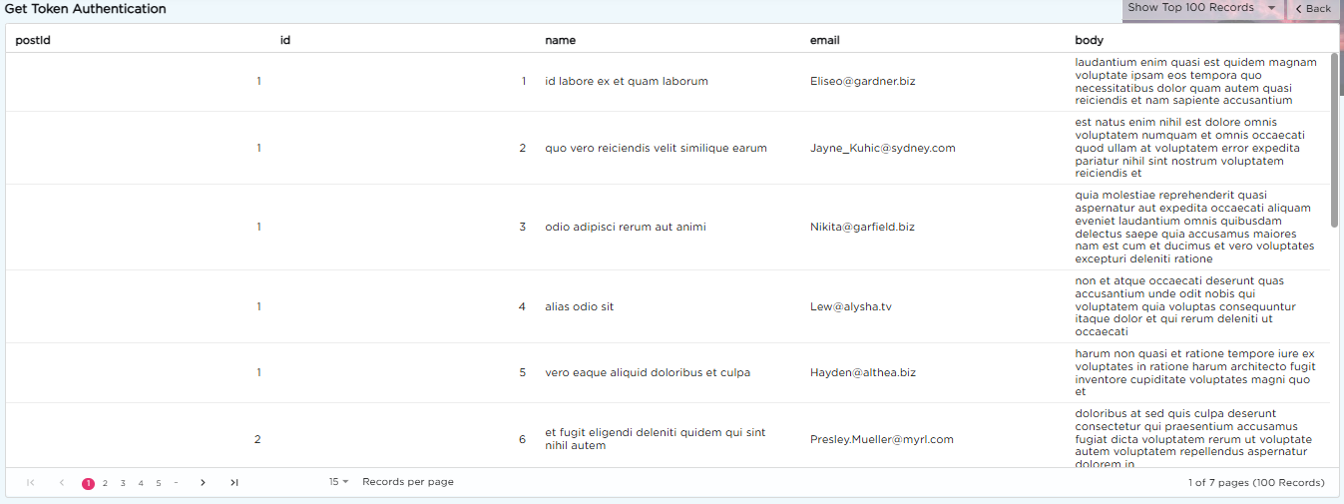The image size is (1344, 504).
Task: Jump to the last page
Action: [x=233, y=483]
